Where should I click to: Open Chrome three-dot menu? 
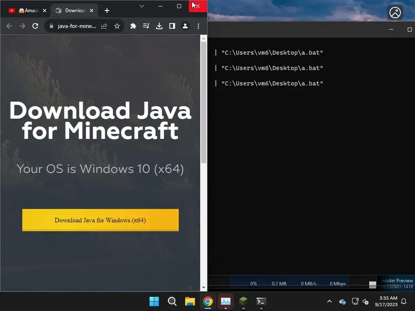pos(198,26)
